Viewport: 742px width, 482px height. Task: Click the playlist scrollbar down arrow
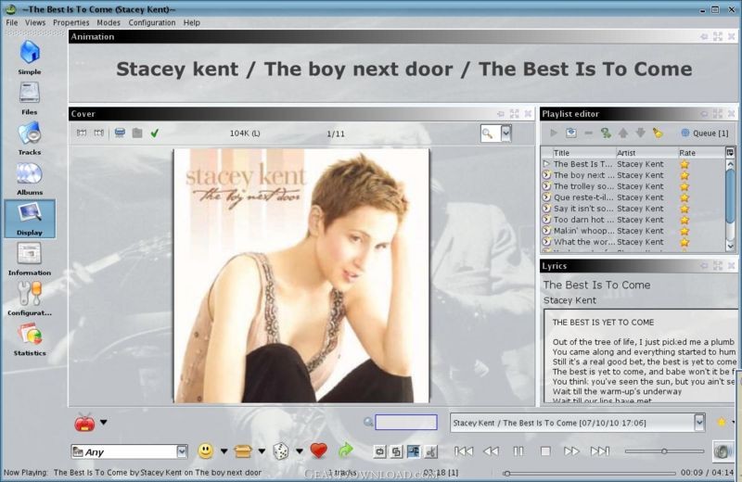(730, 247)
